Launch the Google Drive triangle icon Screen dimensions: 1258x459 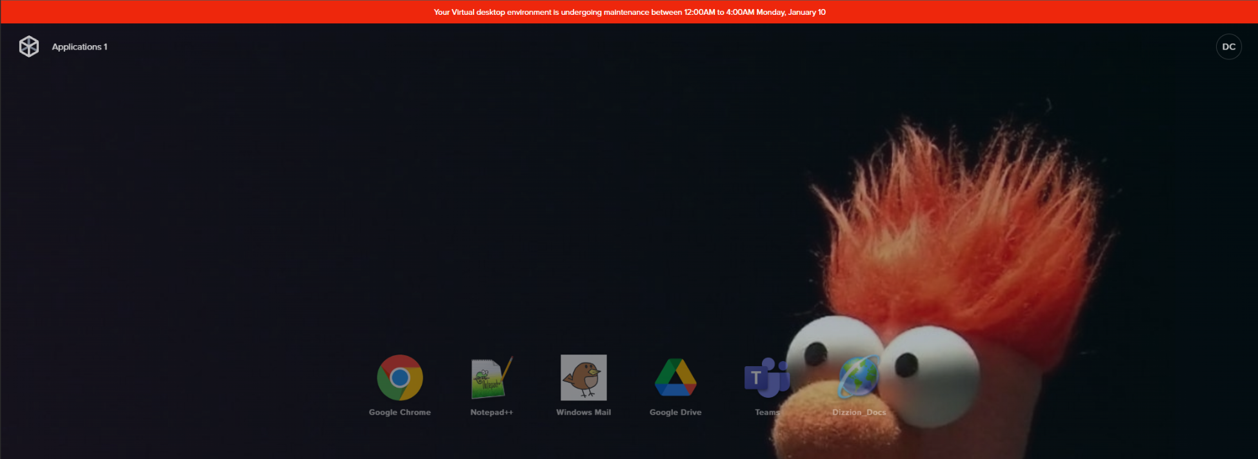tap(675, 378)
